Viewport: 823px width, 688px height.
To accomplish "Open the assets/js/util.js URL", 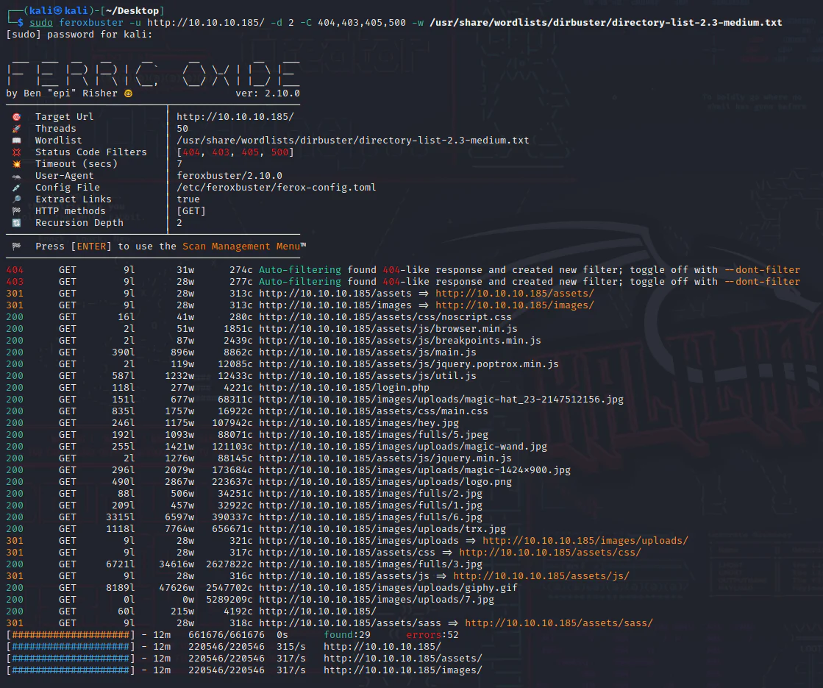I will (368, 375).
